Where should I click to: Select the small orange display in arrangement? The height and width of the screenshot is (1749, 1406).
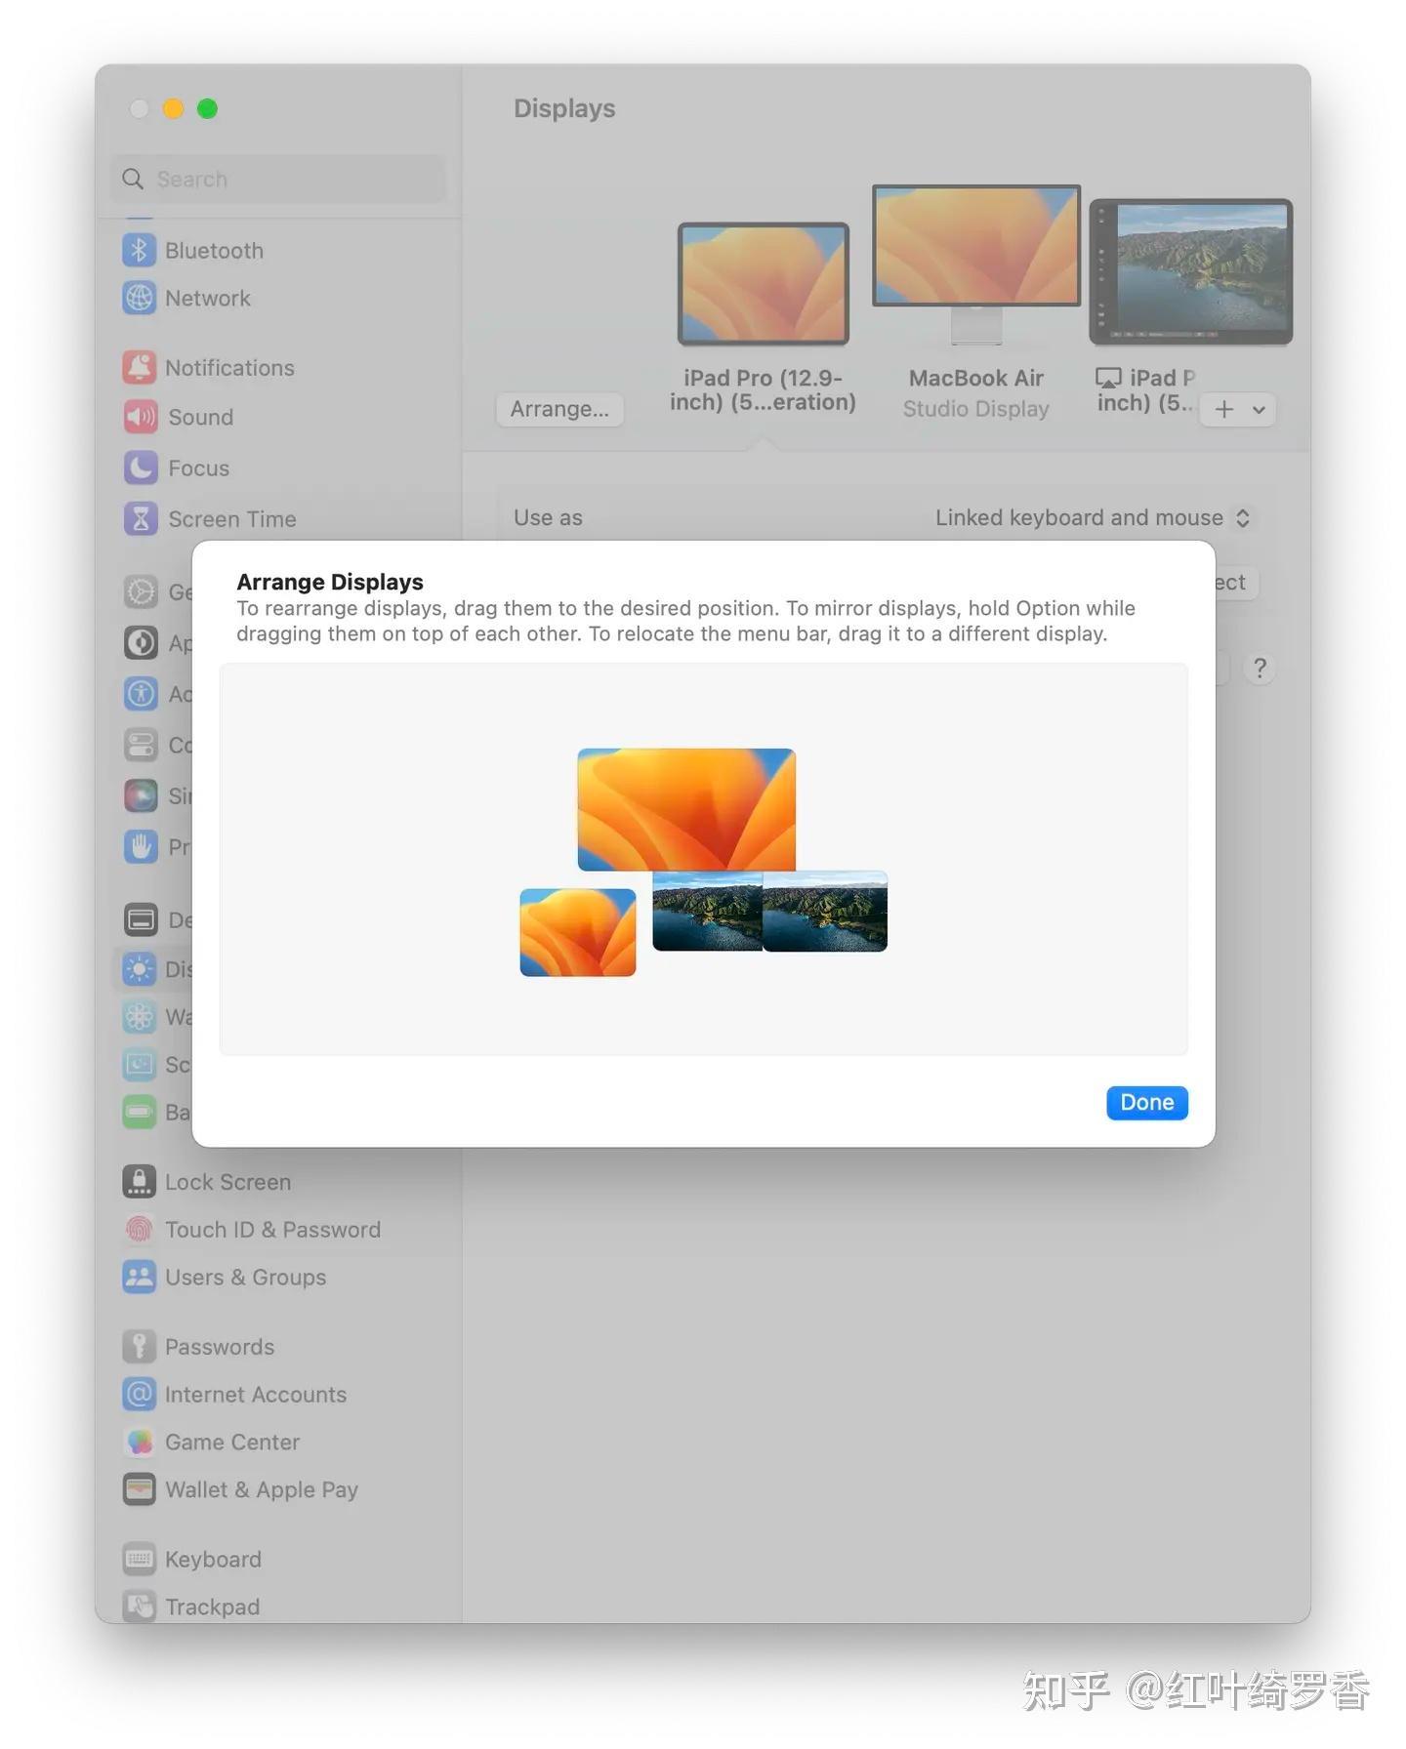pos(578,932)
